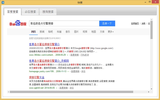Click the www.qqkk8.net/ URL text

[x=36, y=88]
